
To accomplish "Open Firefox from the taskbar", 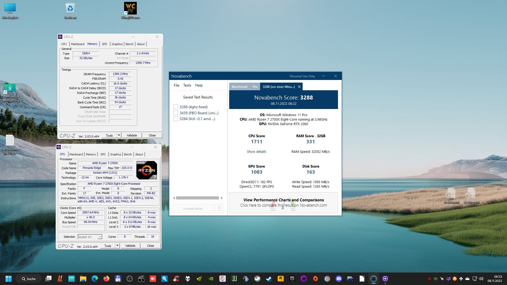I will [106, 279].
